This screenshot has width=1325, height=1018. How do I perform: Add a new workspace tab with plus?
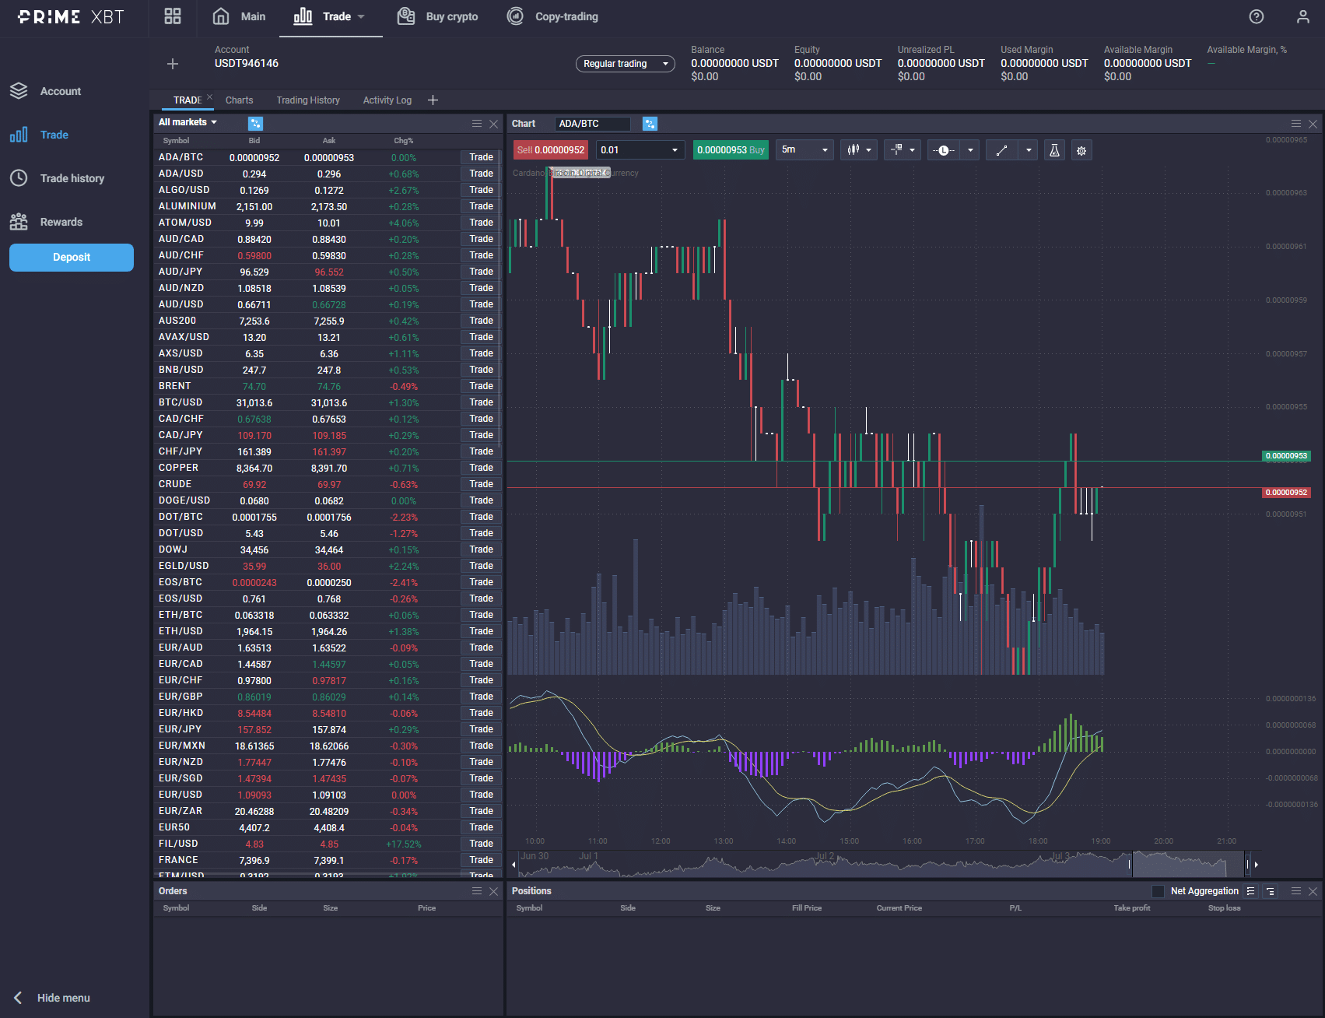[433, 100]
